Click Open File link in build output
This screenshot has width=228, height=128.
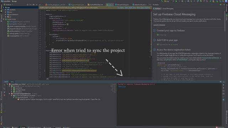[x=122, y=86]
